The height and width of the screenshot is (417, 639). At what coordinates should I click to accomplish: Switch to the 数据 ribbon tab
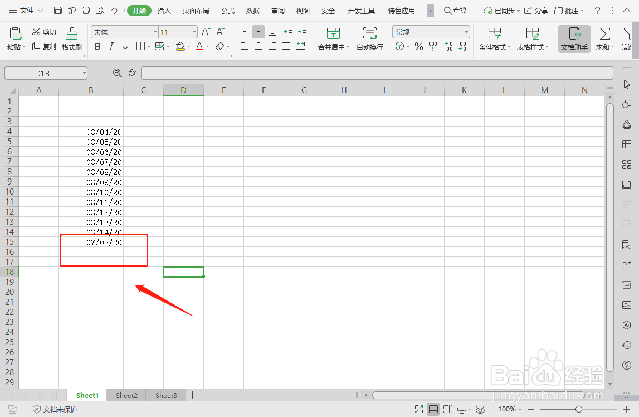pyautogui.click(x=253, y=11)
